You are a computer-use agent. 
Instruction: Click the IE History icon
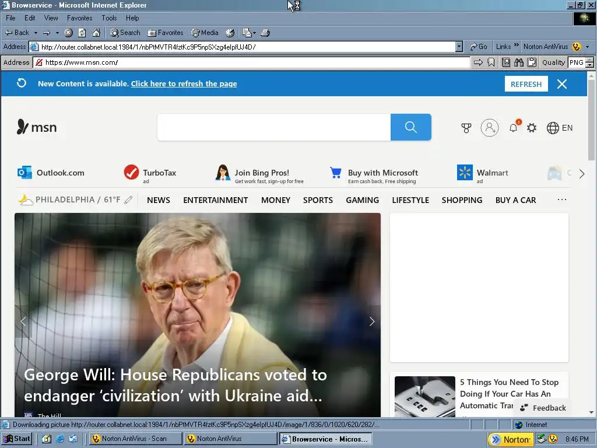click(x=230, y=33)
